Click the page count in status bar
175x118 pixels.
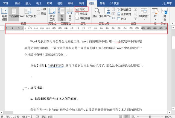[10, 117]
